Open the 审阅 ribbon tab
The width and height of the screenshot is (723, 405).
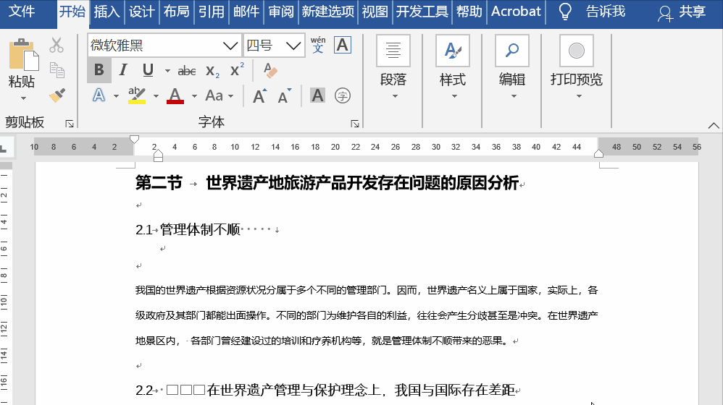[x=281, y=12]
